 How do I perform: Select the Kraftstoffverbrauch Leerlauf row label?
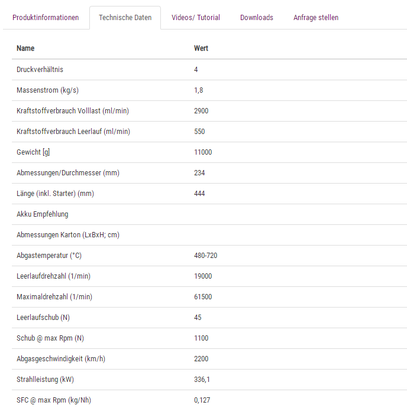pyautogui.click(x=73, y=132)
